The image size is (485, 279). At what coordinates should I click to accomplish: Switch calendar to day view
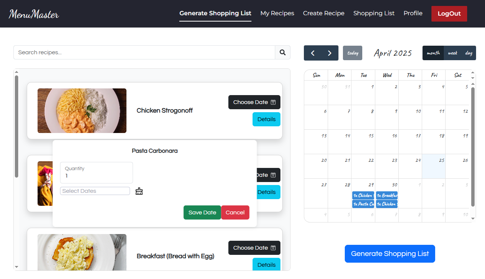coord(469,53)
